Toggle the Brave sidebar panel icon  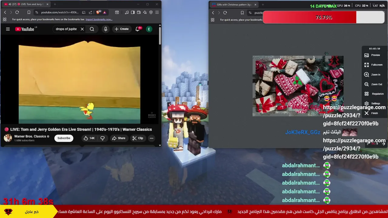click(133, 12)
